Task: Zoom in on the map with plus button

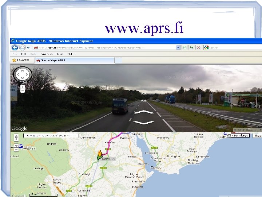Action: point(16,146)
